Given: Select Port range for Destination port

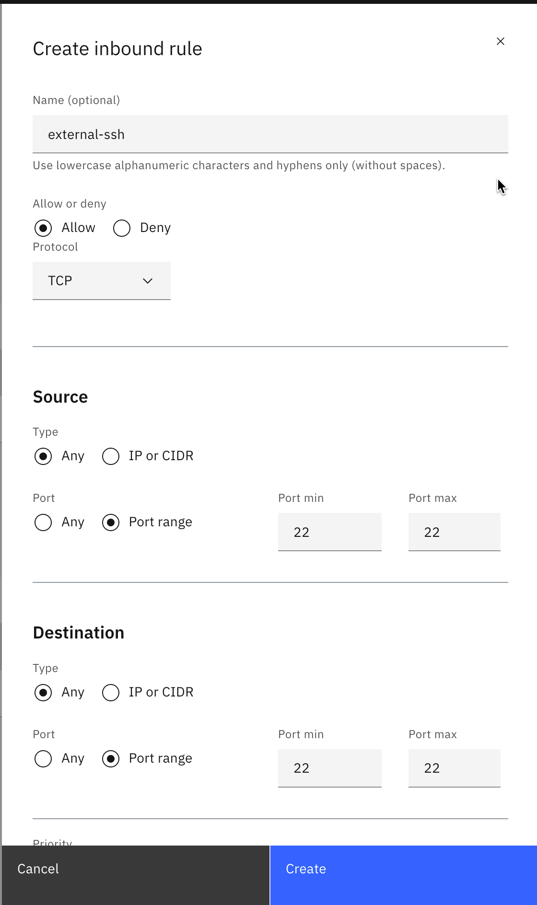Looking at the screenshot, I should pyautogui.click(x=111, y=759).
